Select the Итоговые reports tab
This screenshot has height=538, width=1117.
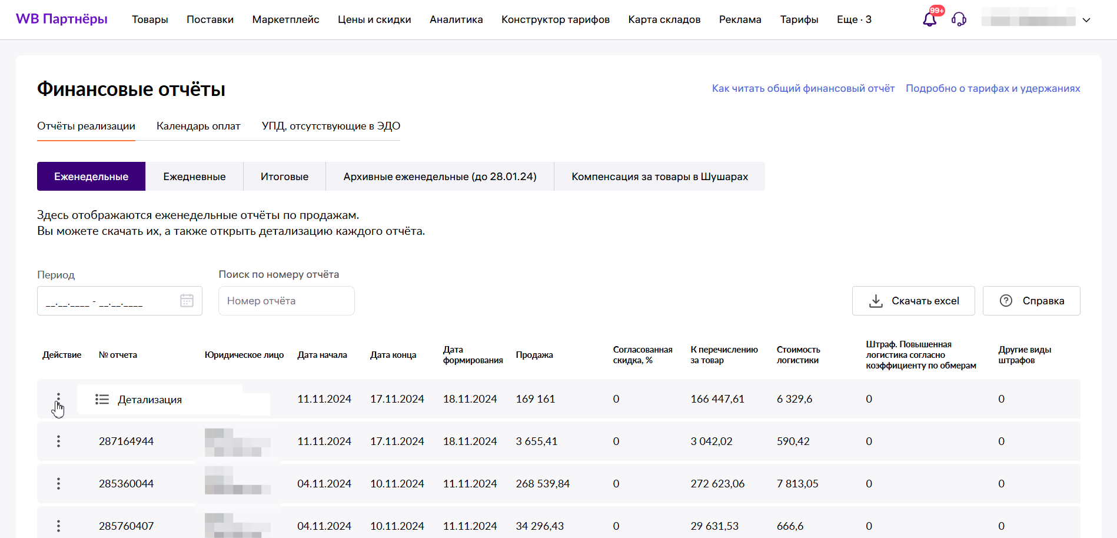tap(284, 177)
